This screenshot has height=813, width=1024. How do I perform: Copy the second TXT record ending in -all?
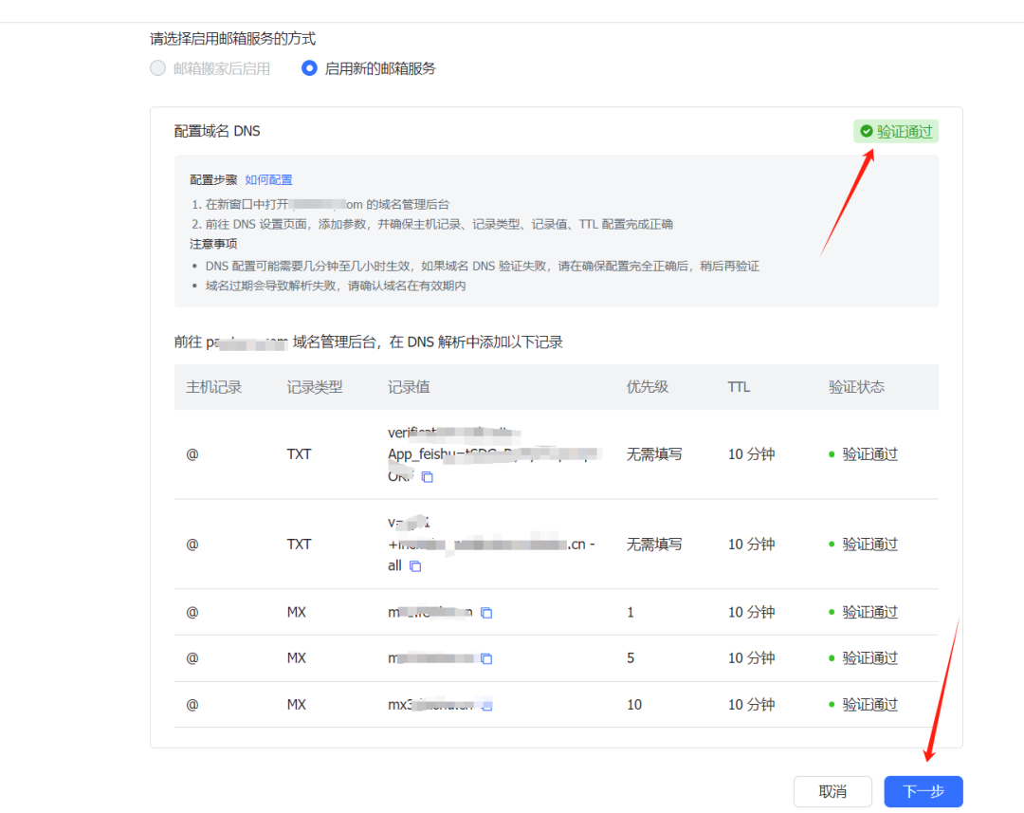coord(415,566)
